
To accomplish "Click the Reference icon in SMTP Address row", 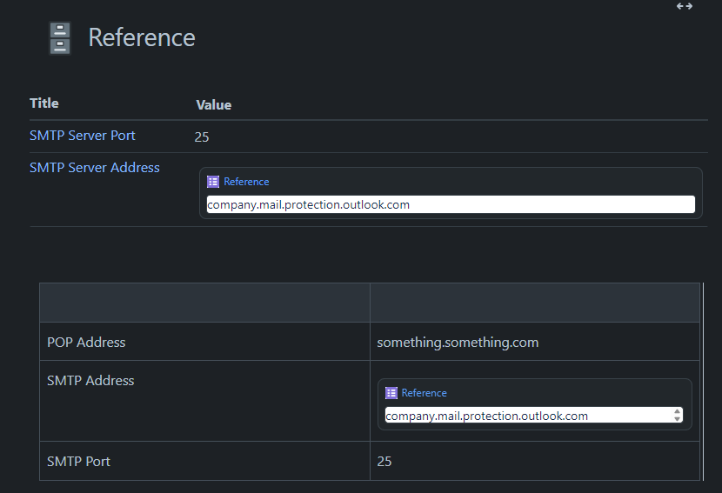I will pos(391,393).
